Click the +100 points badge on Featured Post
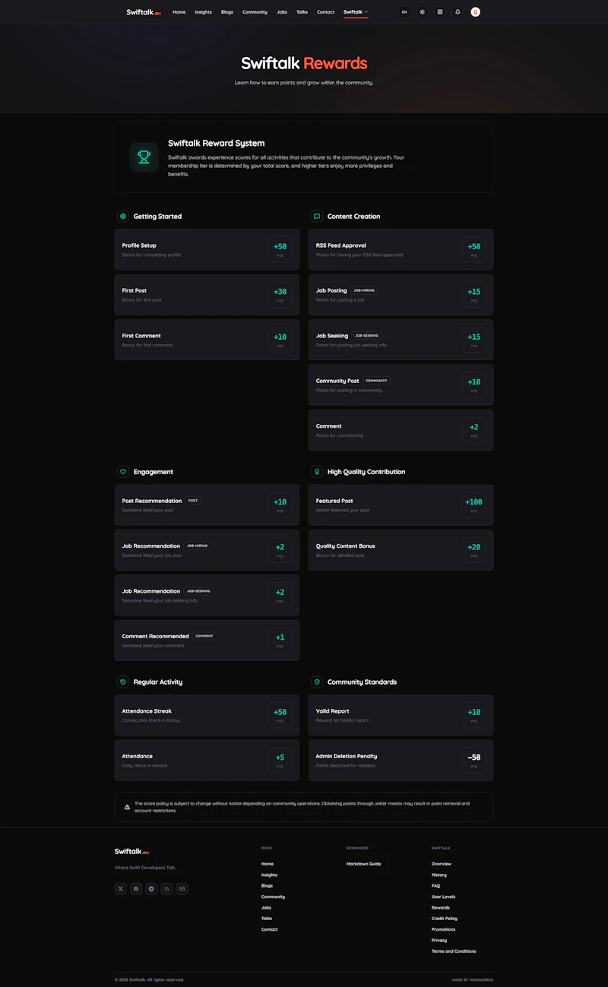This screenshot has width=608, height=987. click(x=474, y=505)
